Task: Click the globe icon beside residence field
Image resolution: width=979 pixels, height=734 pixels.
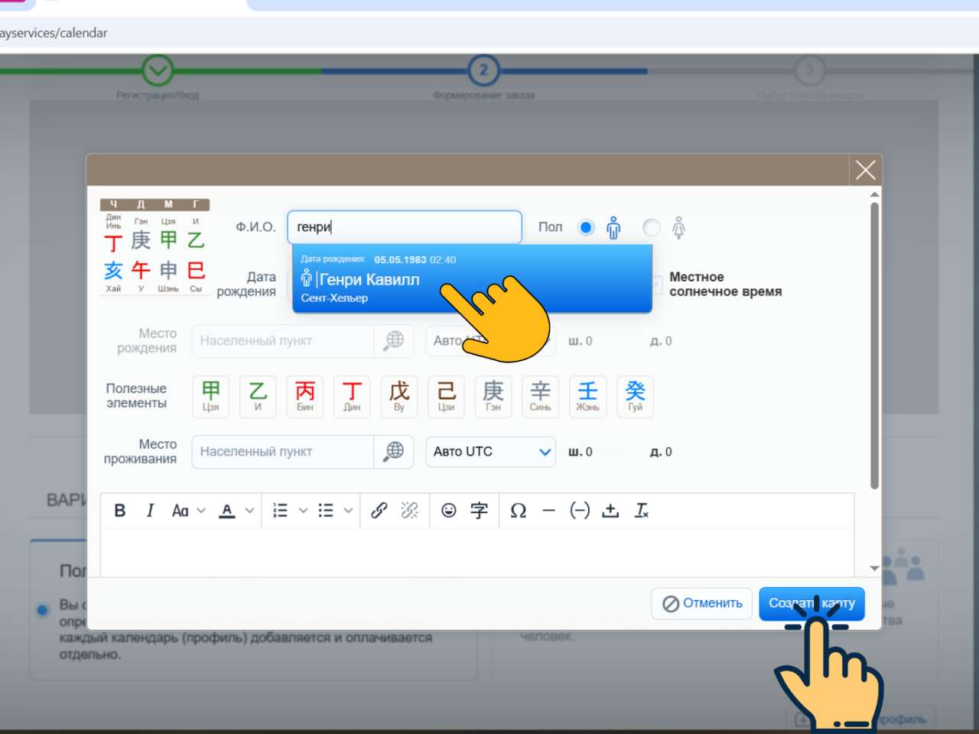Action: click(393, 451)
